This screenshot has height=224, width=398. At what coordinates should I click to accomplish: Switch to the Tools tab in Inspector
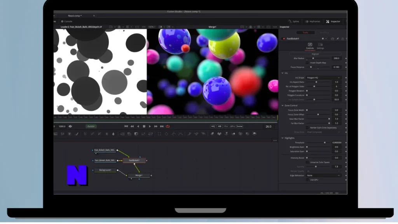coord(305,33)
